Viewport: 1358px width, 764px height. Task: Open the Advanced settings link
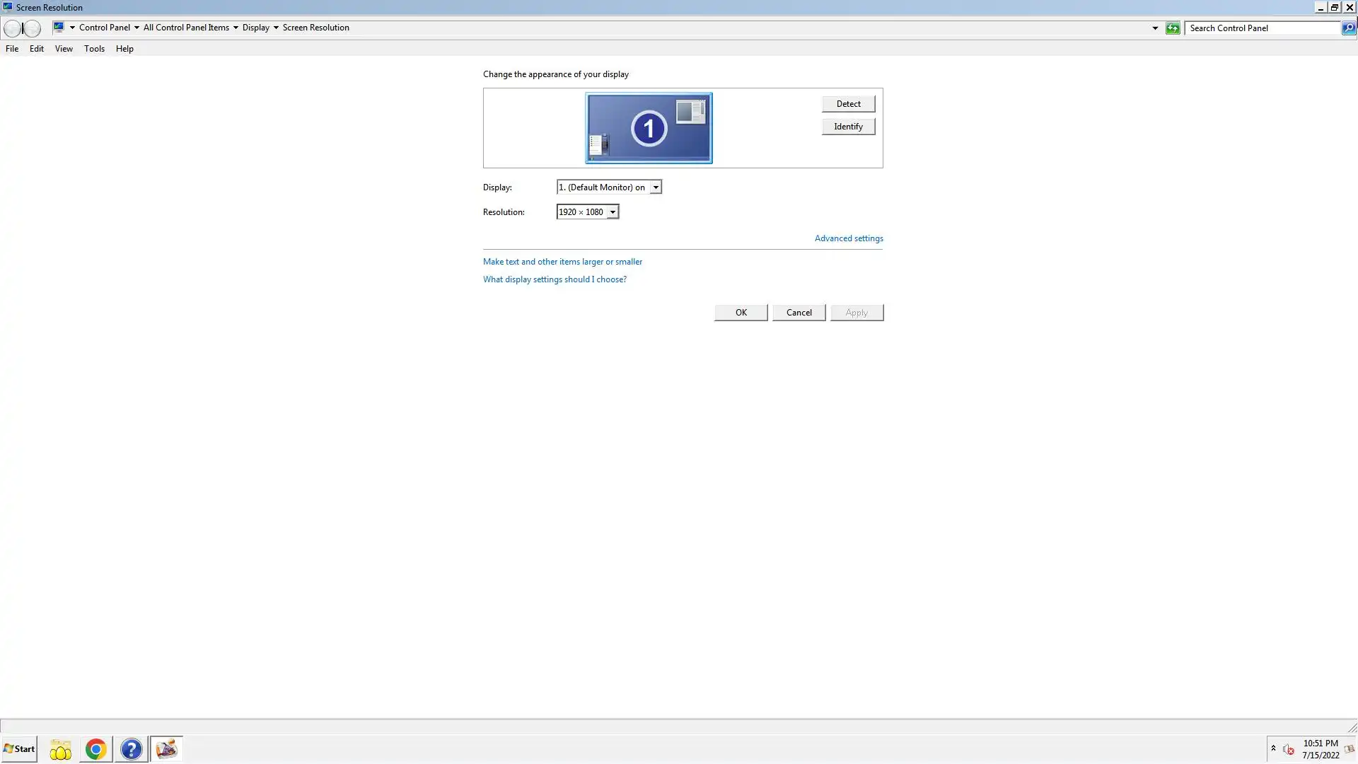coord(848,238)
